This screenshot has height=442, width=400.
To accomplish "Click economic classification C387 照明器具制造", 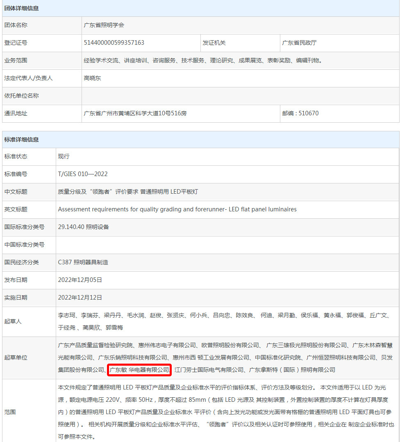I will click(83, 262).
